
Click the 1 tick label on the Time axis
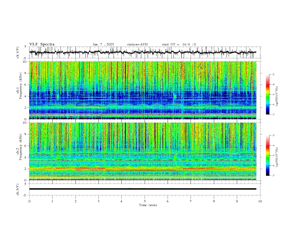52,201
